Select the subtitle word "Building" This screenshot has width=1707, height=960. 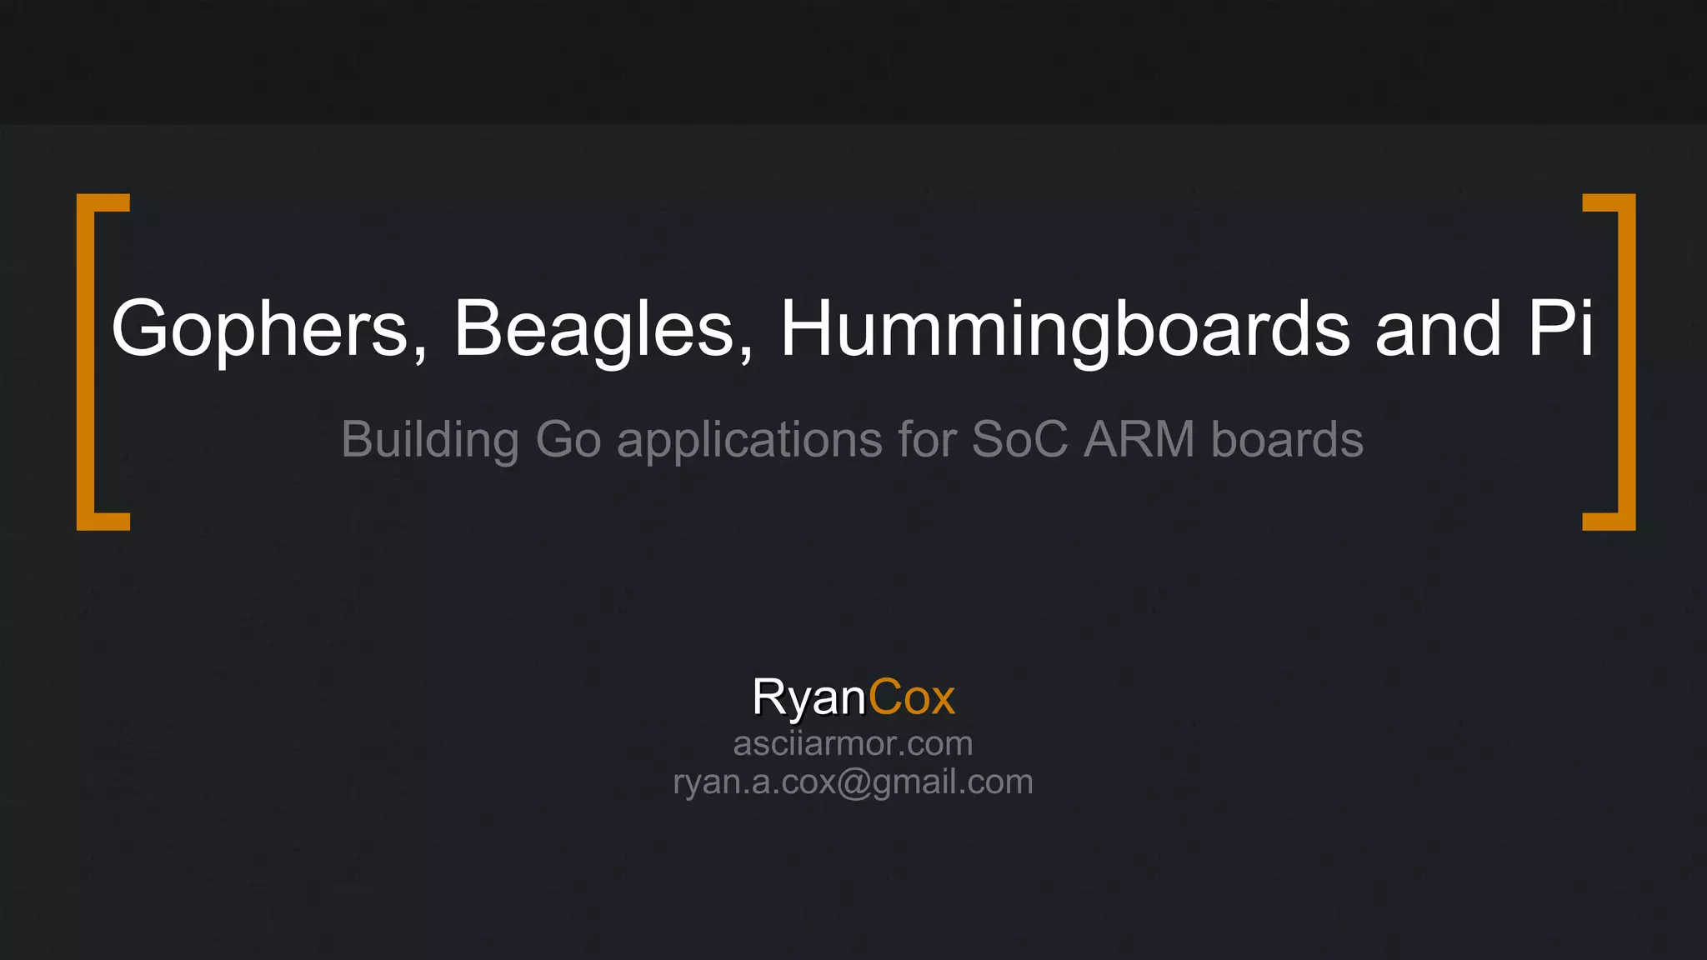point(430,442)
